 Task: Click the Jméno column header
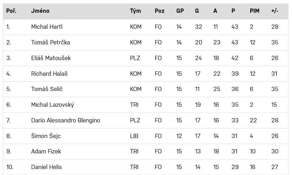[40, 11]
